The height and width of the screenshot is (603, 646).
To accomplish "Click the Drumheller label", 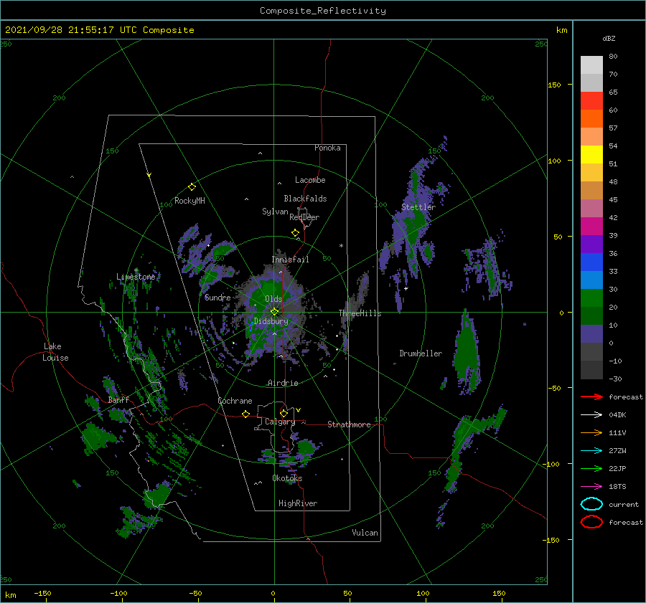I will coord(421,353).
